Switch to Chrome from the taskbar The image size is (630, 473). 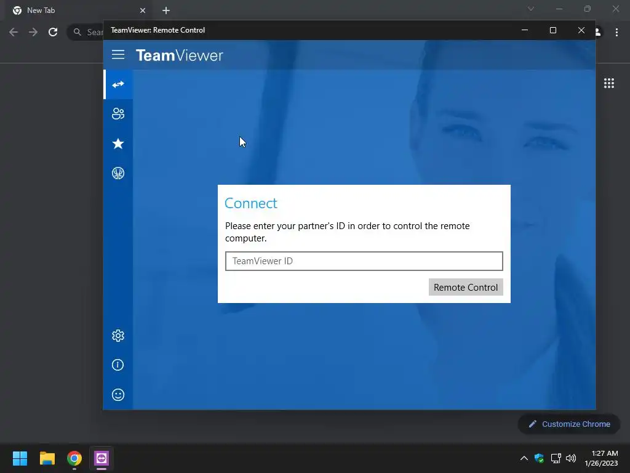(74, 458)
